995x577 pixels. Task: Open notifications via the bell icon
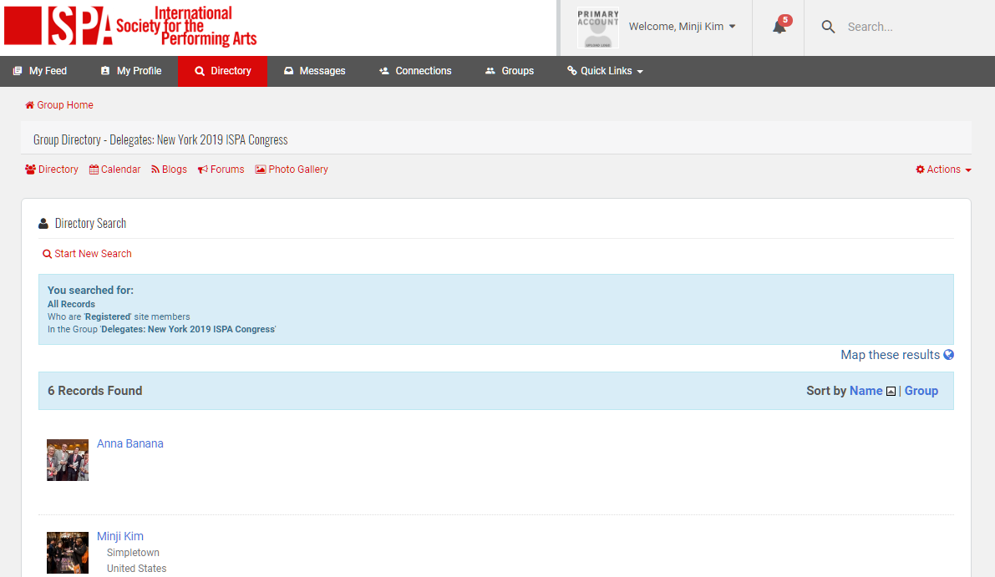click(779, 27)
